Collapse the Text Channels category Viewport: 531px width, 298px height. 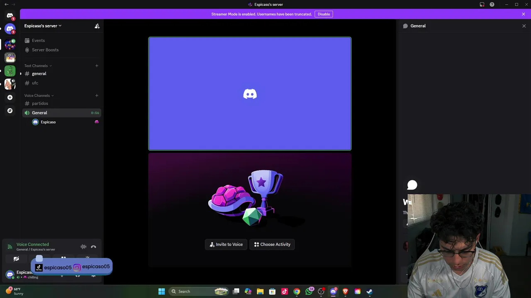tap(38, 66)
